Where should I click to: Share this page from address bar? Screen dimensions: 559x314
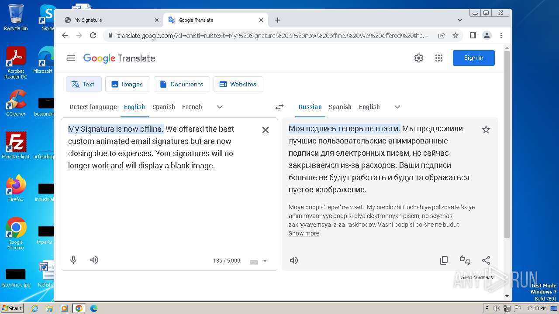[442, 35]
